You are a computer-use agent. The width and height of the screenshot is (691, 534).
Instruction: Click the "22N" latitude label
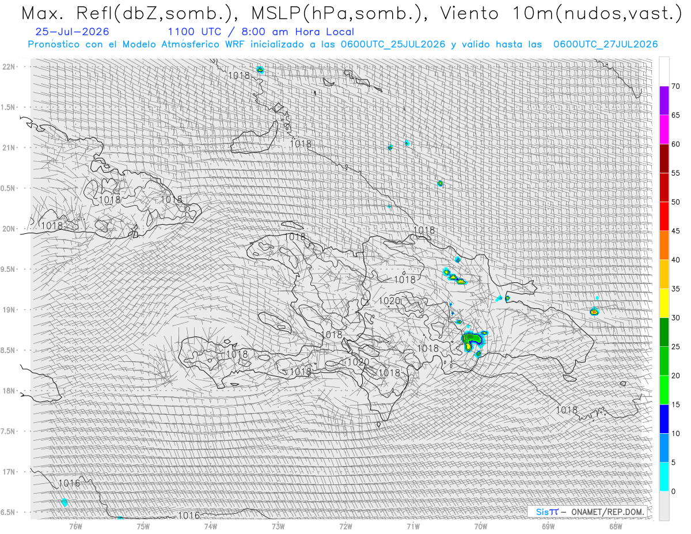(x=9, y=67)
